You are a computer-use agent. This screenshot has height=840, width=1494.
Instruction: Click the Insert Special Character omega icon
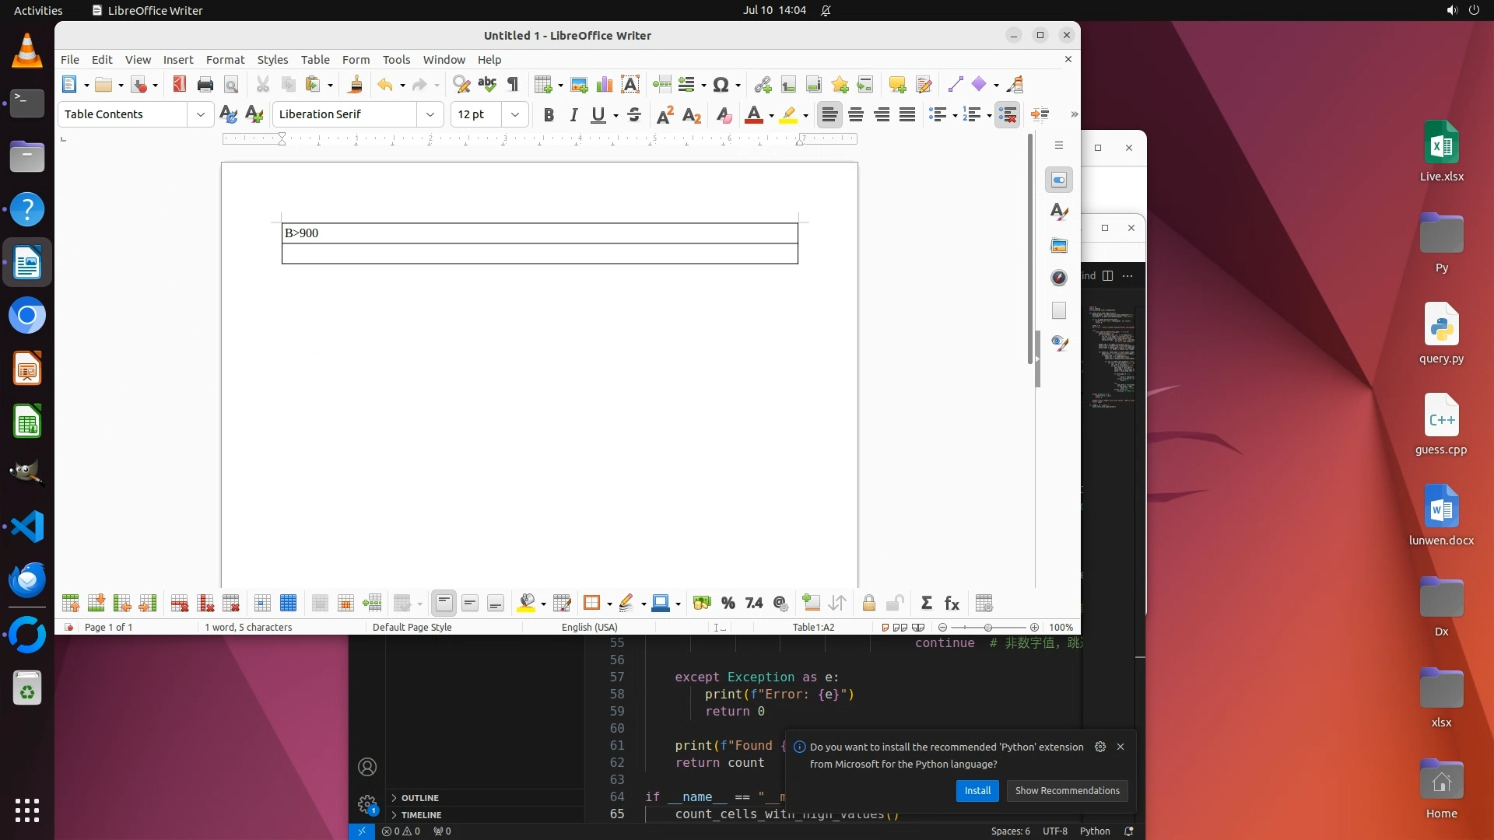tap(721, 85)
